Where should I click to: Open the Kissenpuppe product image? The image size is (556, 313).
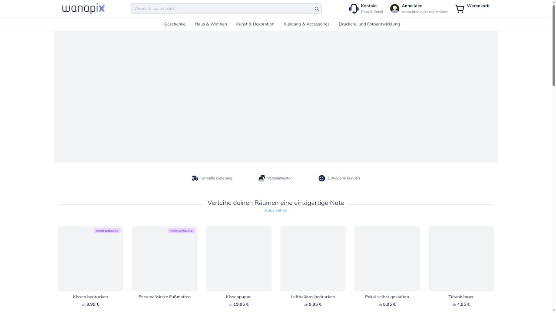pyautogui.click(x=239, y=258)
